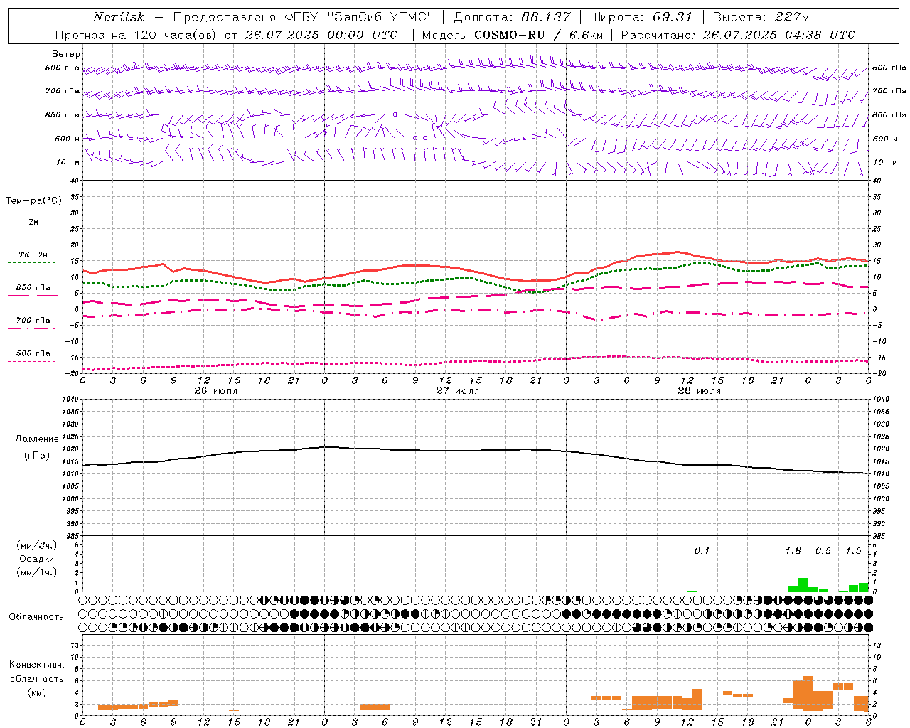Click the '27 июля' date label
Screen dimensions: 910x728
coord(458,391)
